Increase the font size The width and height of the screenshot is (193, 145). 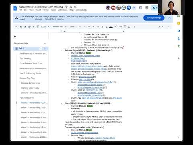[x=93, y=27]
